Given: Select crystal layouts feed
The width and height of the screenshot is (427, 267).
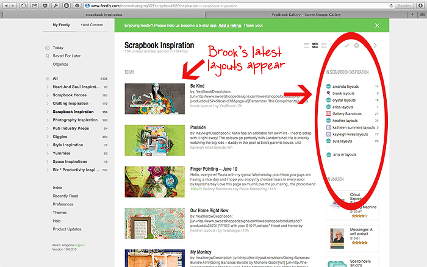Looking at the screenshot, I should pyautogui.click(x=344, y=100).
